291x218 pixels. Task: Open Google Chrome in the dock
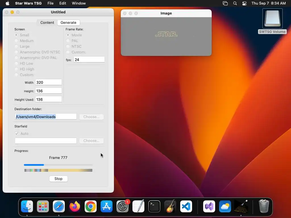(91, 206)
